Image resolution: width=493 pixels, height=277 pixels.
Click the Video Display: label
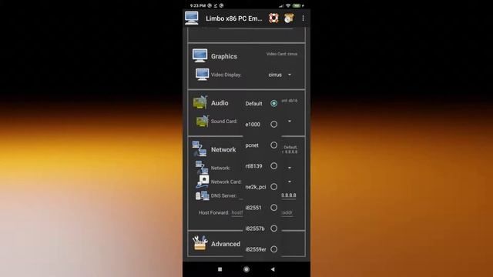point(226,75)
